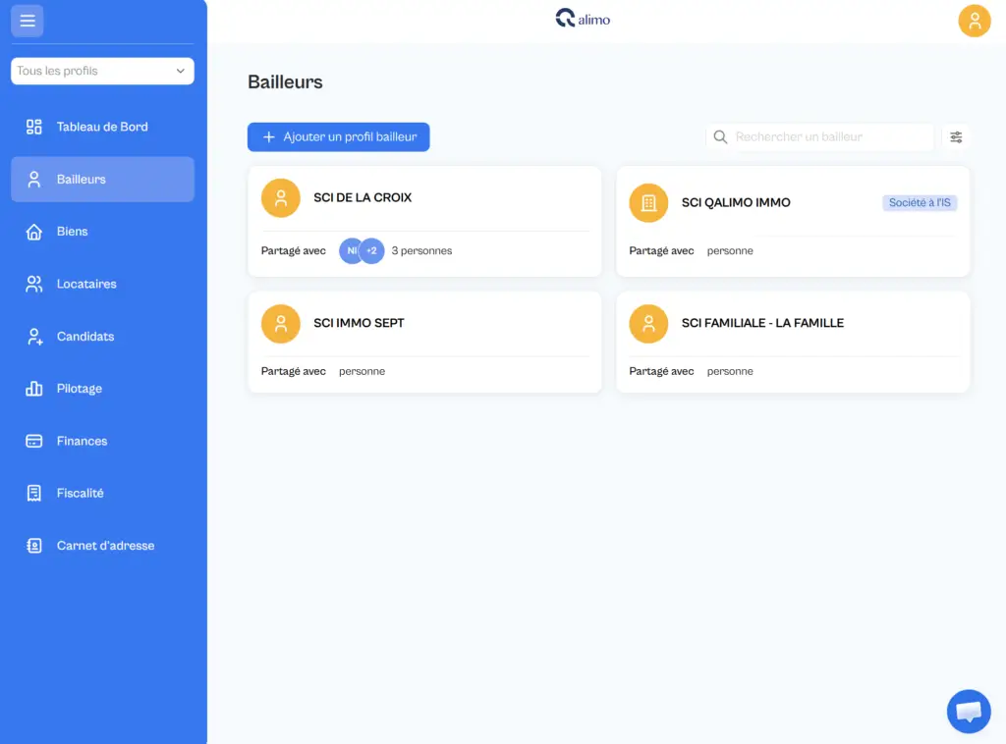1006x744 pixels.
Task: Open the Tous les profils dropdown
Action: pyautogui.click(x=102, y=71)
